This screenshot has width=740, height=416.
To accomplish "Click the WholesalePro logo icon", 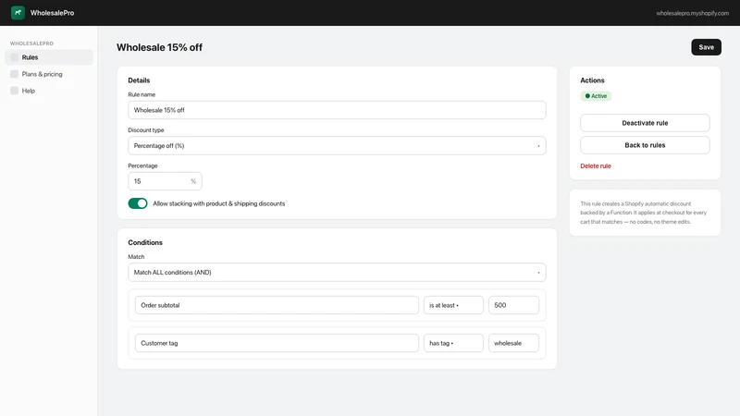I will click(18, 13).
